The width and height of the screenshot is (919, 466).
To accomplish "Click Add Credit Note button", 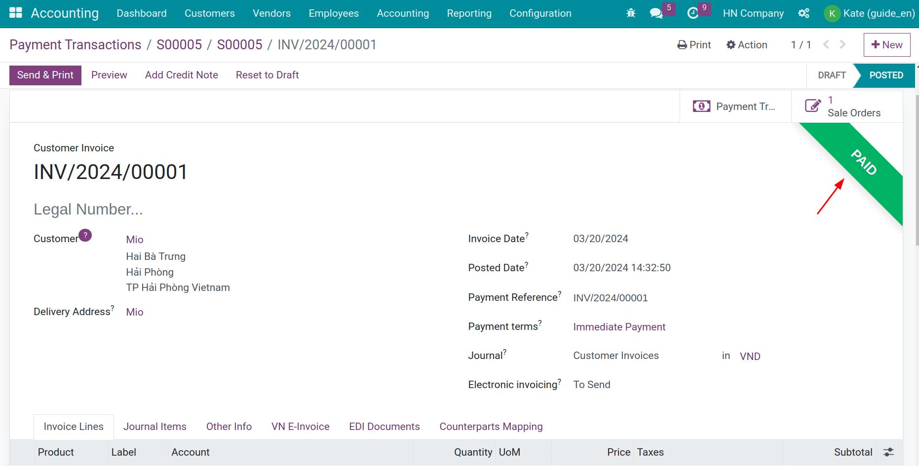I will (x=182, y=75).
